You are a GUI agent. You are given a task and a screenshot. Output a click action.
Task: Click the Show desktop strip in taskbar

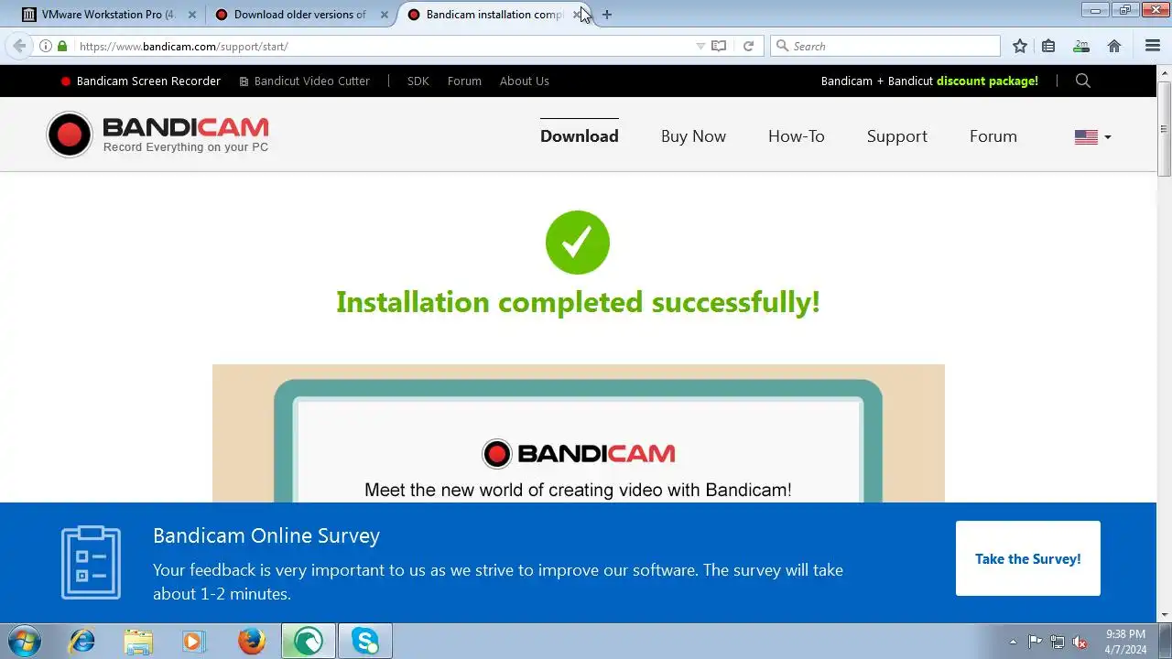pyautogui.click(x=1166, y=641)
